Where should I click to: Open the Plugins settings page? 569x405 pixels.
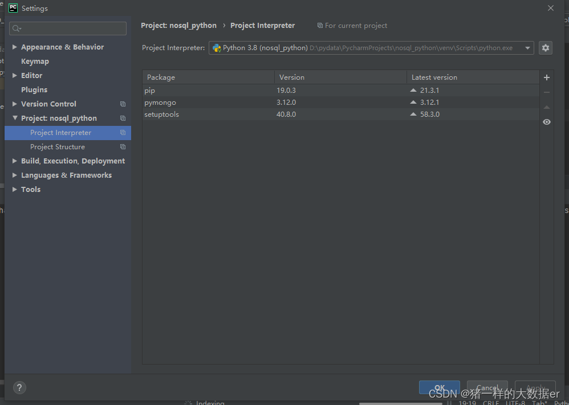coord(34,89)
